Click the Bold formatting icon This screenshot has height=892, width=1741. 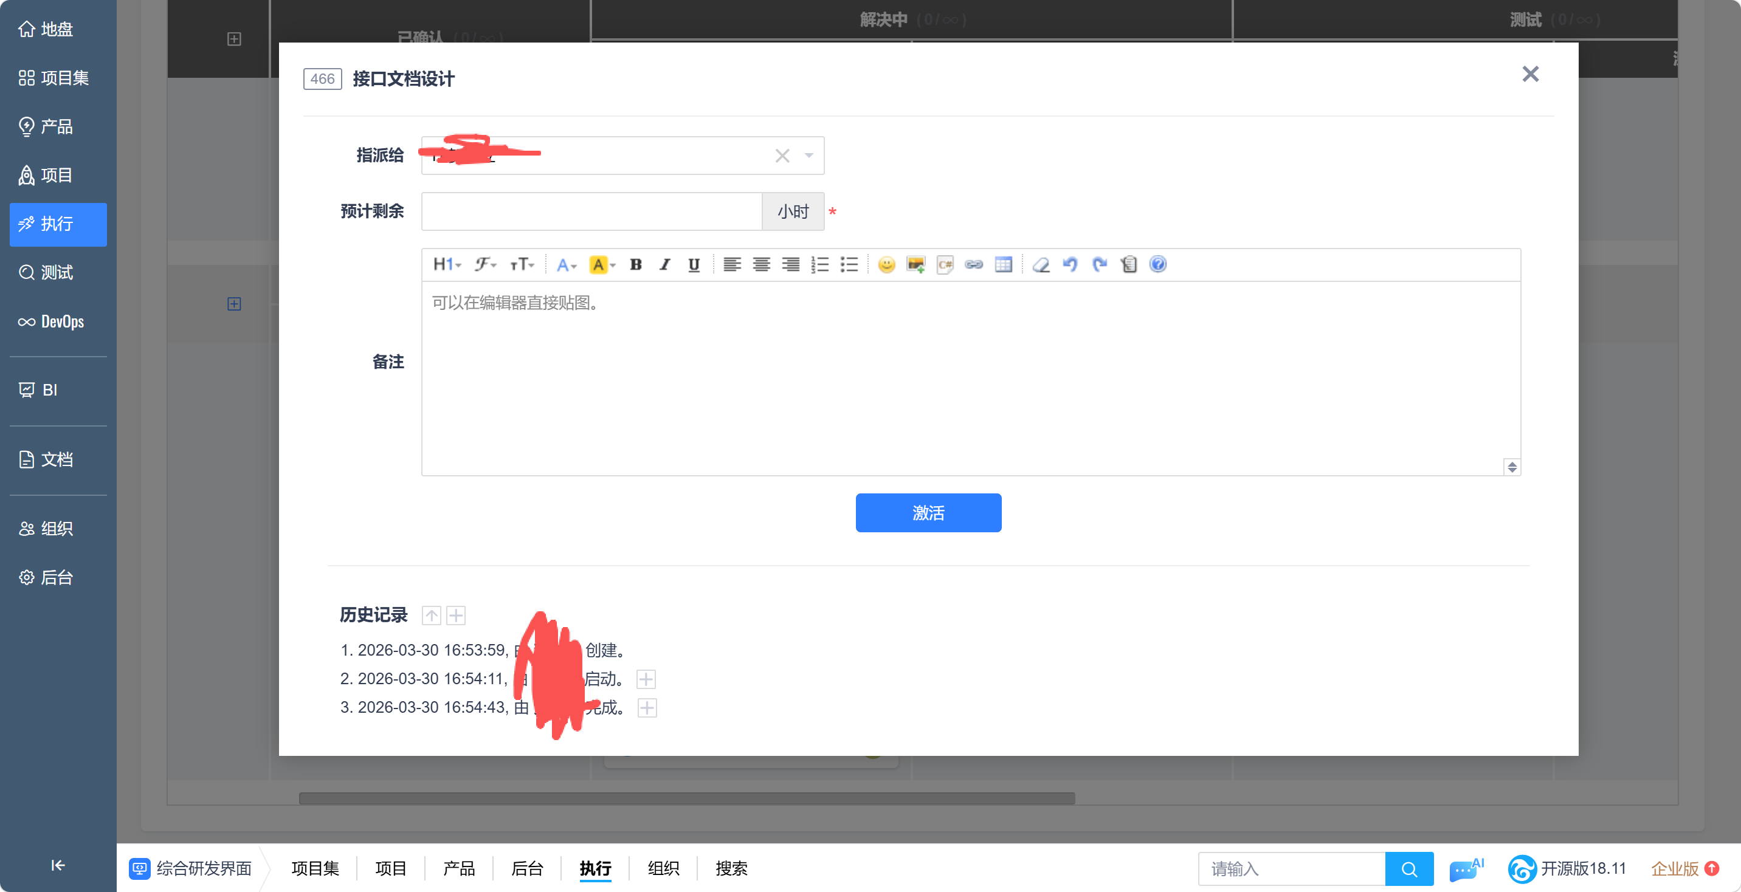click(x=635, y=265)
